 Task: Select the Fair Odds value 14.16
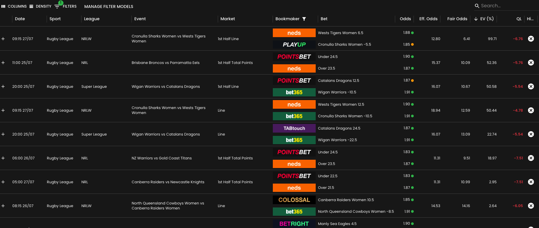coord(466,206)
